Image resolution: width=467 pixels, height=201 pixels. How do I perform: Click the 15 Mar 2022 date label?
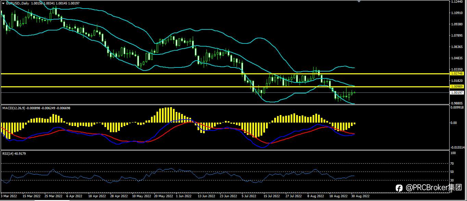click(31, 196)
